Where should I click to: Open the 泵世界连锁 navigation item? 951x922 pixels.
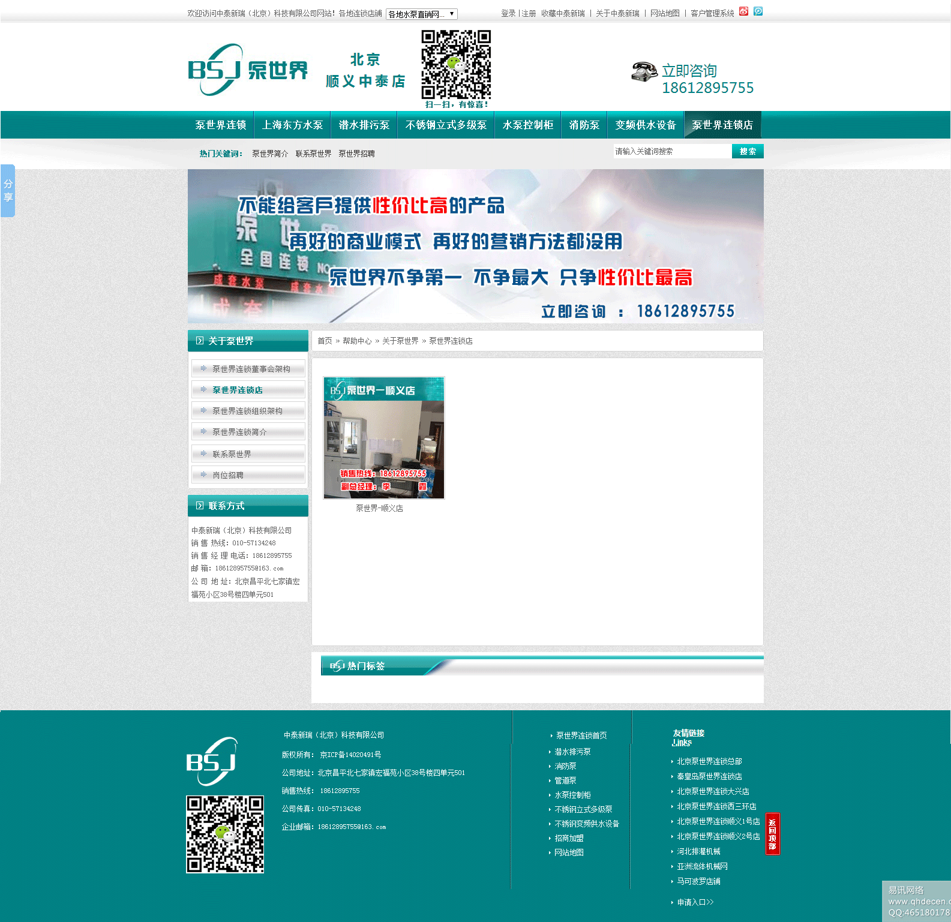[221, 125]
